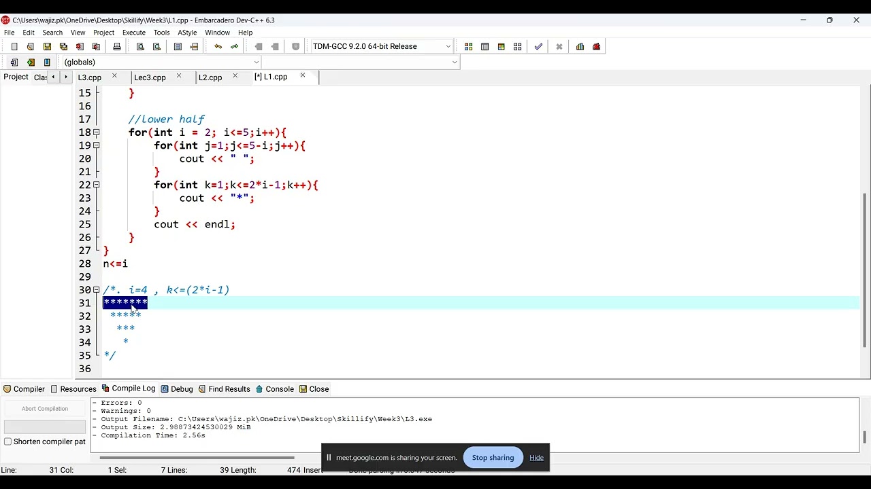Open the File menu
871x489 pixels.
point(10,33)
